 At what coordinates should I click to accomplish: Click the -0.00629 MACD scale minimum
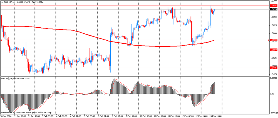tap(273, 112)
